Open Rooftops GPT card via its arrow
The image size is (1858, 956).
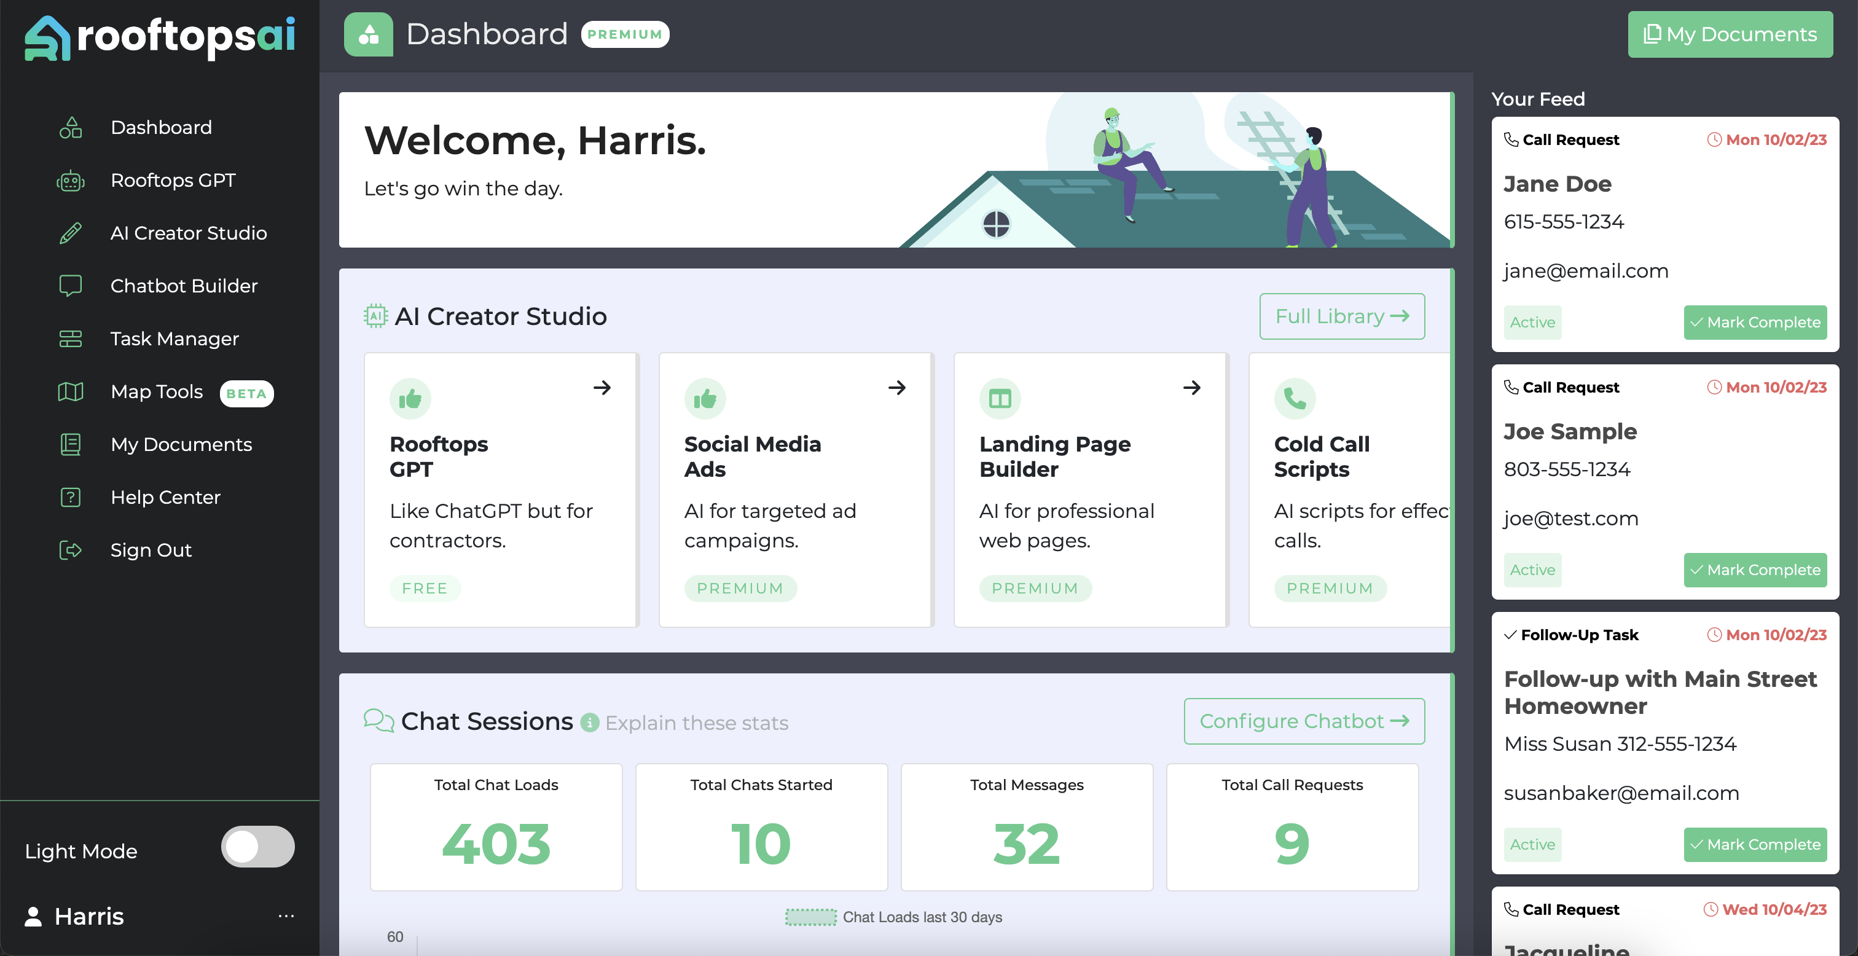[x=602, y=388]
